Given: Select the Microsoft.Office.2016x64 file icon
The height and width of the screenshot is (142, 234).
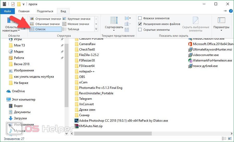Looking at the screenshot, I should coord(190,44).
